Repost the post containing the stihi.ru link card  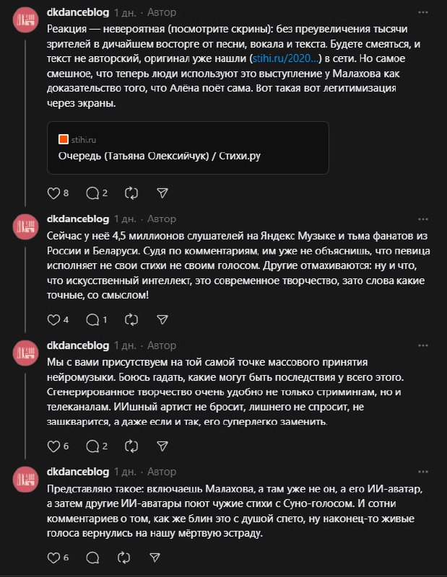pyautogui.click(x=131, y=193)
